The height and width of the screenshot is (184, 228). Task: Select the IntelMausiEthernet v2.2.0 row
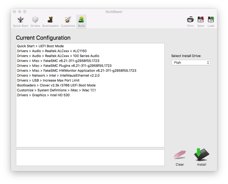point(90,75)
